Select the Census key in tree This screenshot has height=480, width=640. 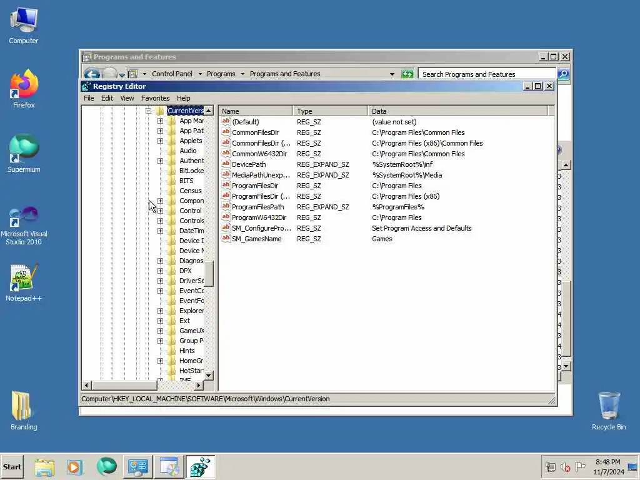[x=190, y=191]
